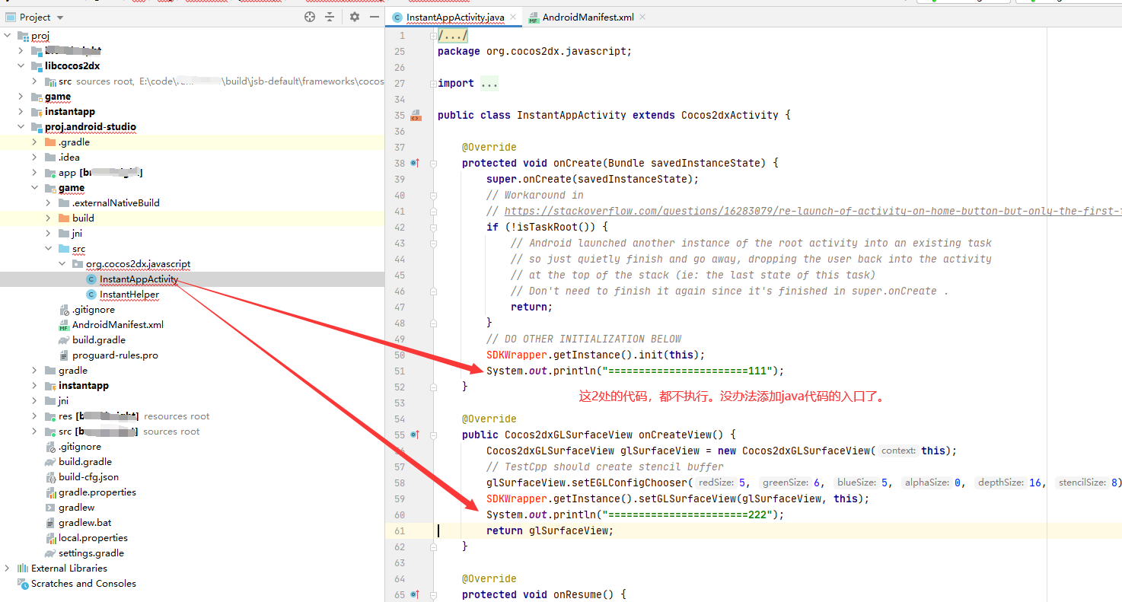Close the InstantAppActivity.java tab
Screen dimensions: 1122x602
point(512,17)
